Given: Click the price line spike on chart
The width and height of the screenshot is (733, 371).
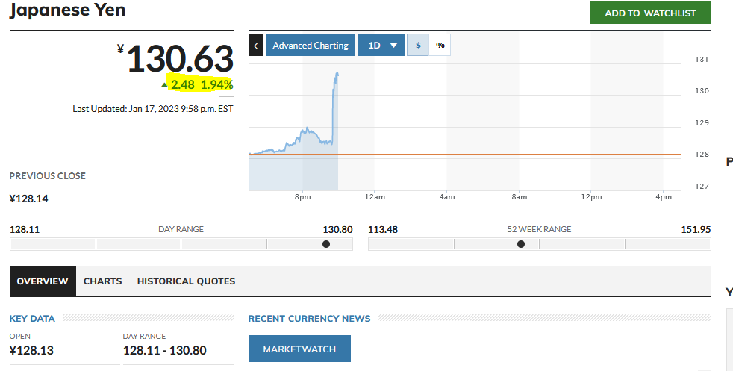Looking at the screenshot, I should (x=334, y=107).
